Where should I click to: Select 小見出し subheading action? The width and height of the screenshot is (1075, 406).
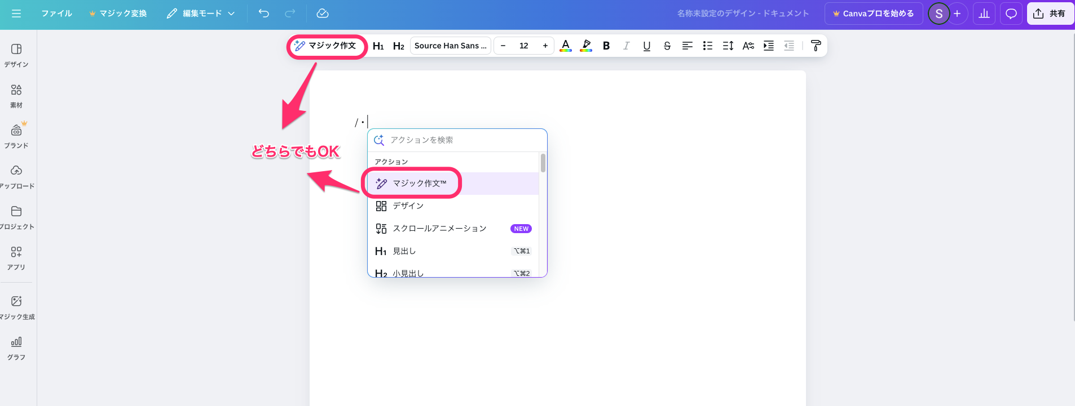[453, 271]
